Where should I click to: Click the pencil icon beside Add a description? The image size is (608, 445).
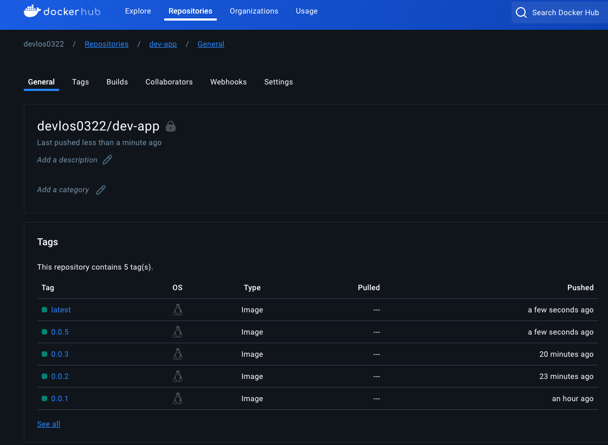click(x=107, y=160)
